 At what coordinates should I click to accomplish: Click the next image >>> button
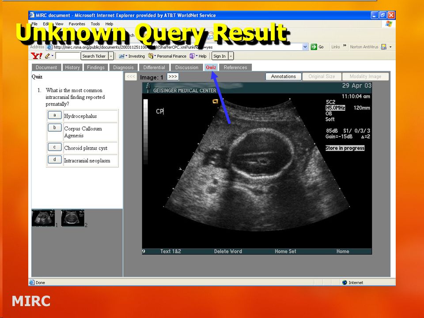(x=173, y=76)
